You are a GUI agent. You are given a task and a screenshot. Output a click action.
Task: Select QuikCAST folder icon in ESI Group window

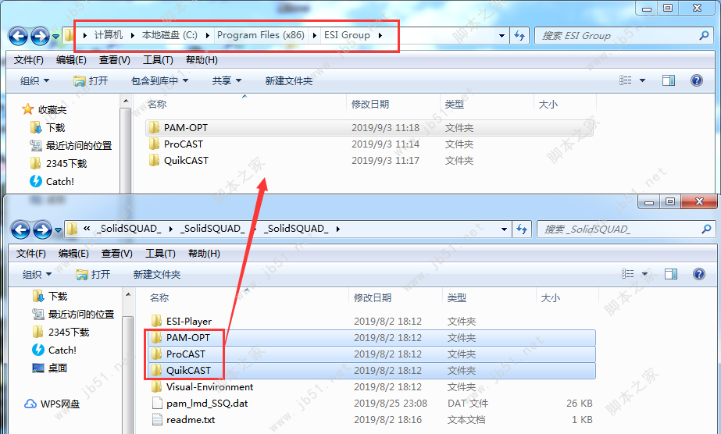point(155,160)
